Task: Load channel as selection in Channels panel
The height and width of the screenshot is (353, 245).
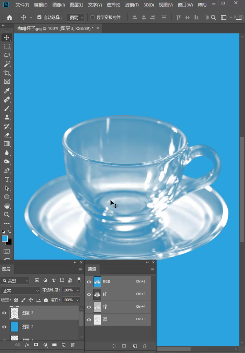Action: [x=114, y=346]
